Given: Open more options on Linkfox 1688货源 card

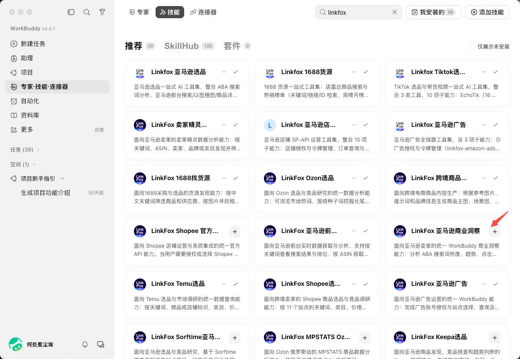Looking at the screenshot, I should pos(354,72).
